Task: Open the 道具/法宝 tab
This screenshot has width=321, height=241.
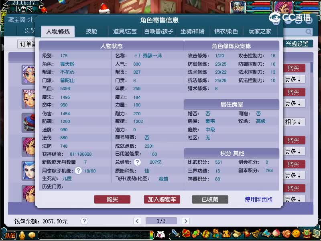Action: pos(125,31)
